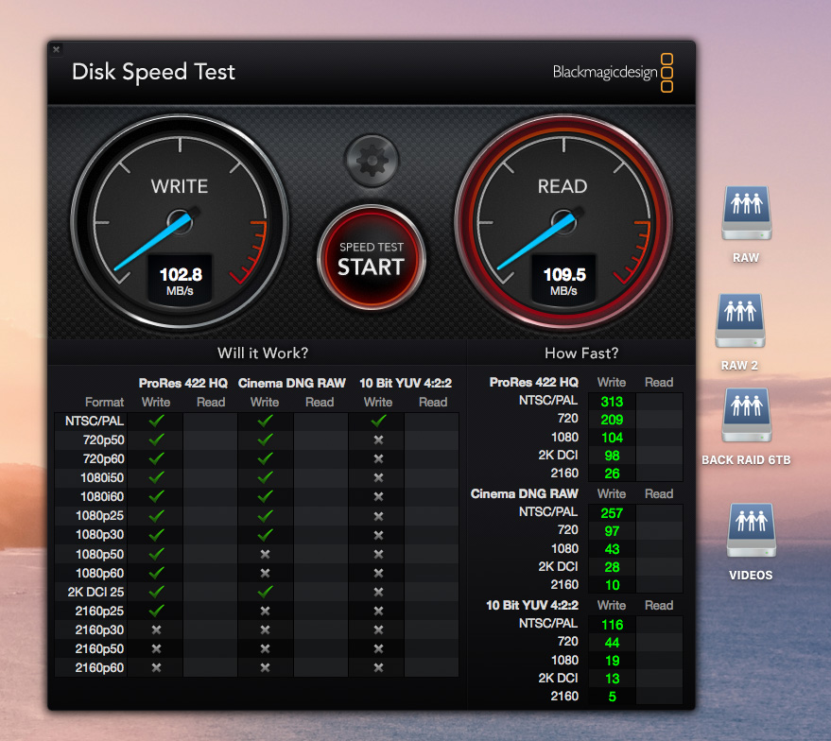Click the Cinema DNG RAW 1080p30 write checkmark
The image size is (831, 741).
point(265,535)
